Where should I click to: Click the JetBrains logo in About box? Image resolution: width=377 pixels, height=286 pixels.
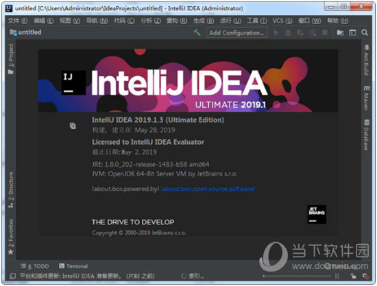pyautogui.click(x=317, y=214)
